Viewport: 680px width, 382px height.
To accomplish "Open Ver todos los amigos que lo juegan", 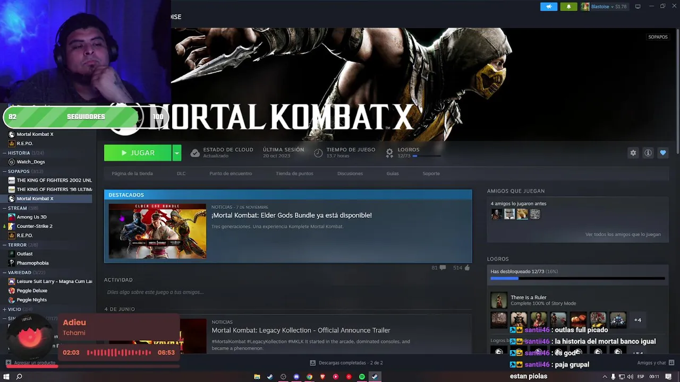I will point(623,235).
